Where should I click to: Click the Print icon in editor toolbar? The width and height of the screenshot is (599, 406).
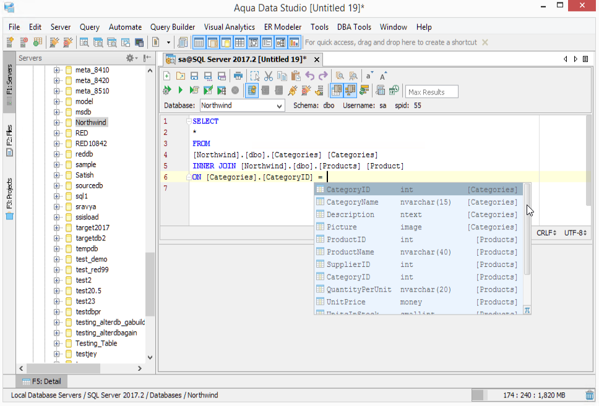(x=238, y=76)
